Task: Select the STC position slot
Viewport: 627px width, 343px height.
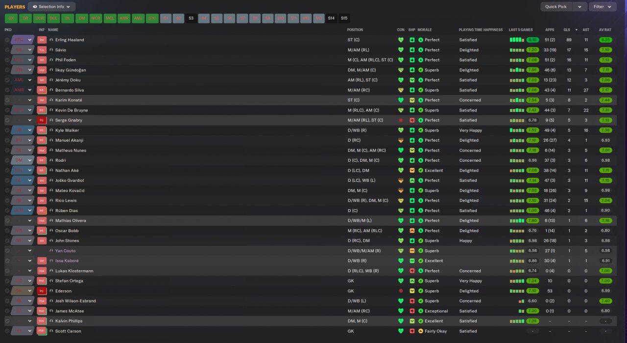Action: point(152,19)
